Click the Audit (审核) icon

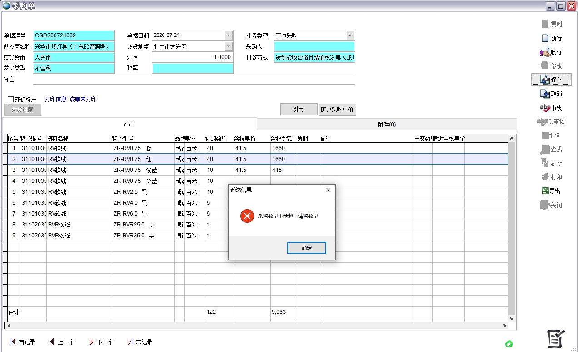click(x=545, y=108)
